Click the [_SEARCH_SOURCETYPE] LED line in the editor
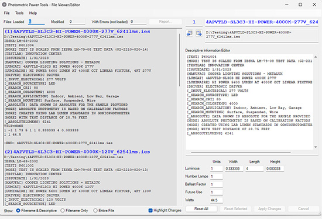 tap(213, 95)
